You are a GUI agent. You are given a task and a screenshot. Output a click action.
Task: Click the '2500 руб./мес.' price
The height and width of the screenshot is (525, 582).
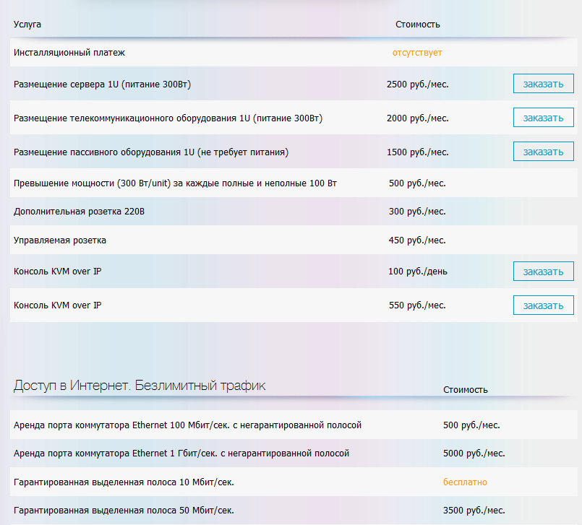(417, 84)
